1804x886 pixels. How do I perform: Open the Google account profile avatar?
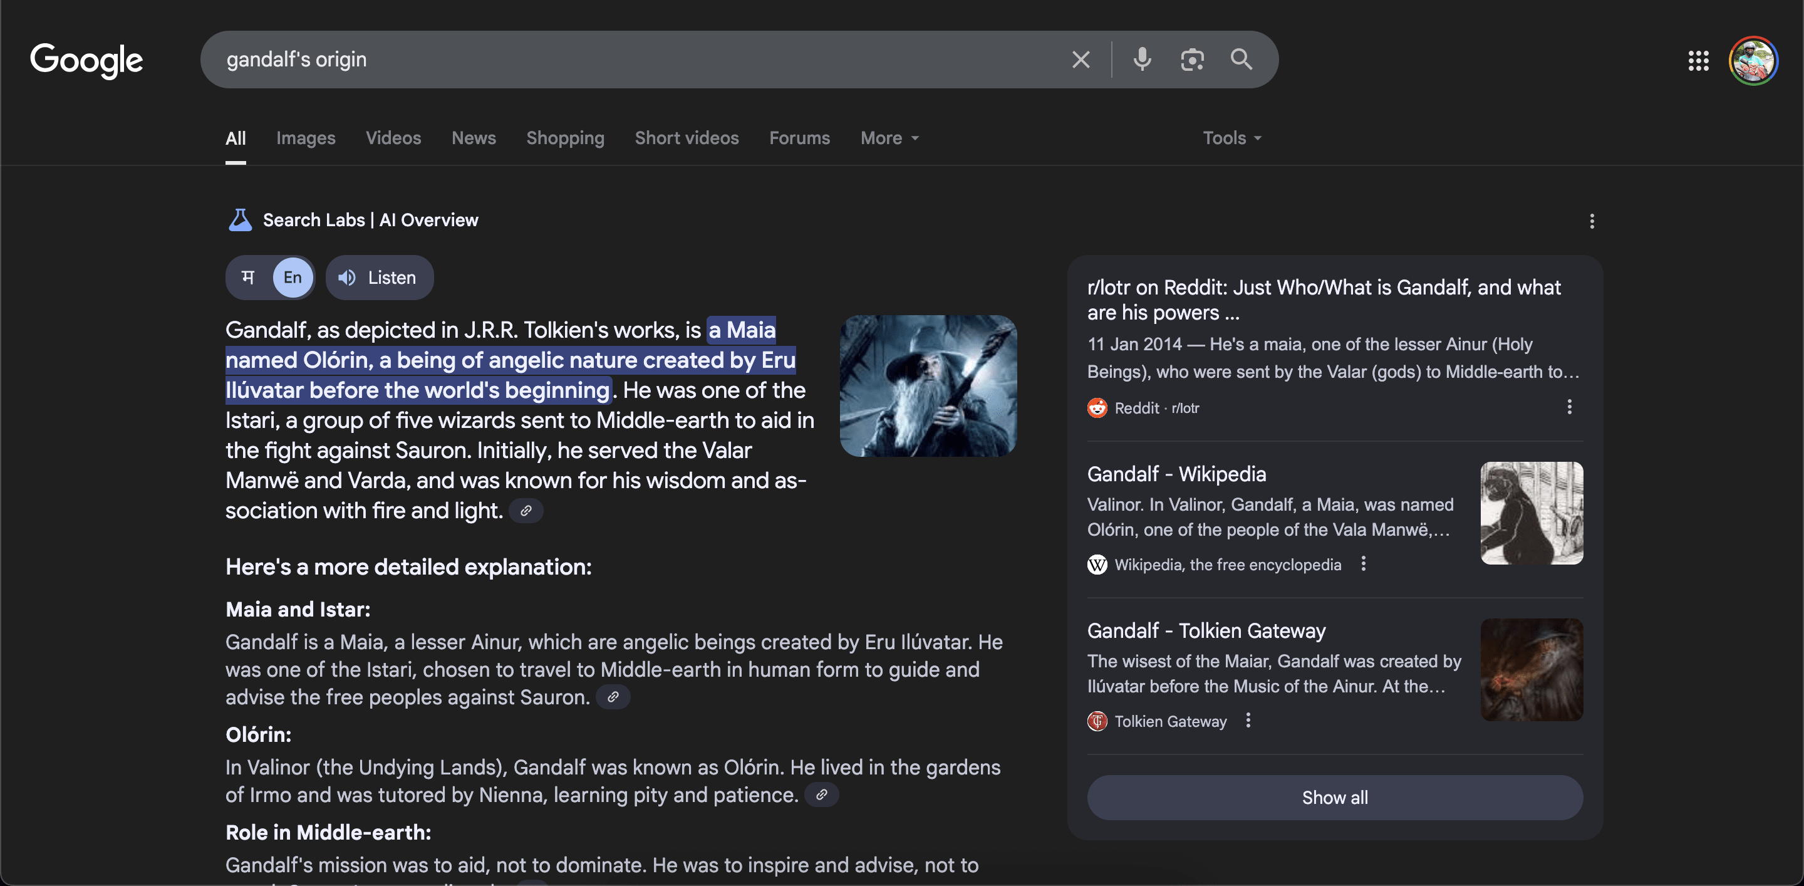point(1753,60)
